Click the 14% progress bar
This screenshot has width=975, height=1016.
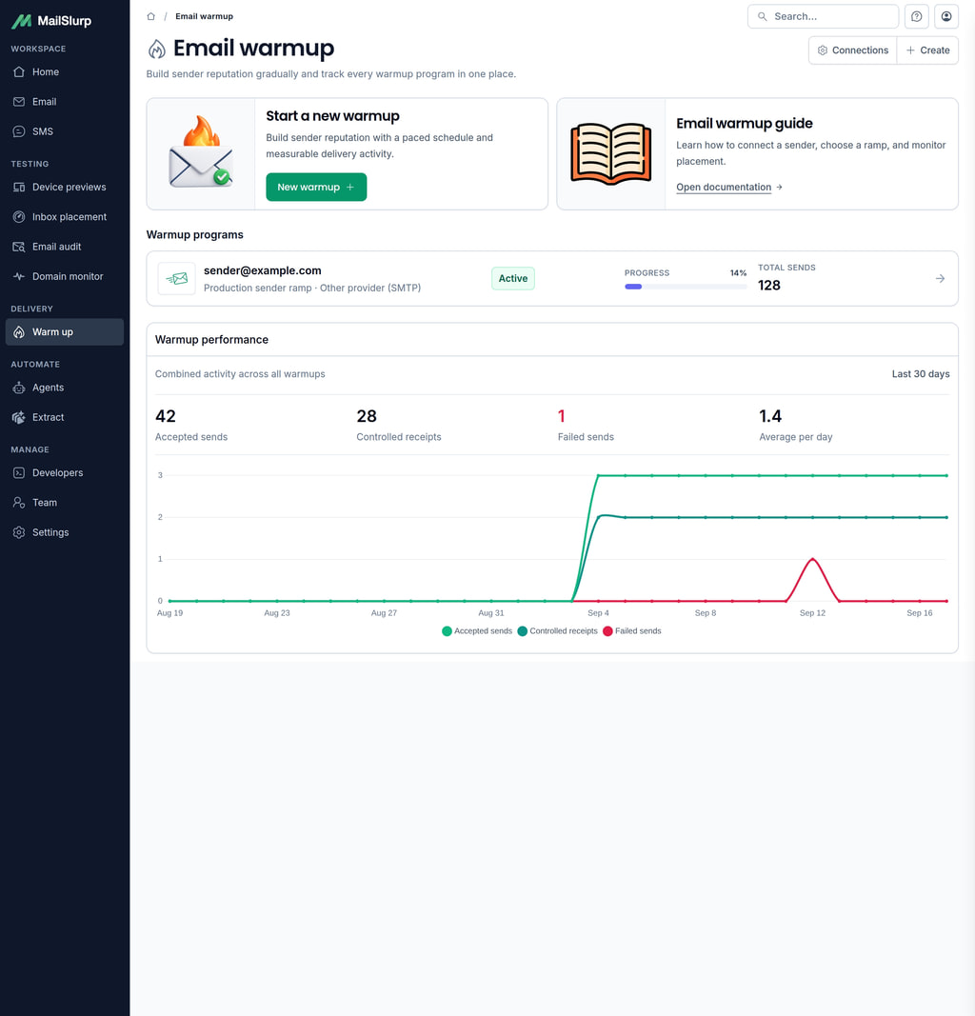coord(686,287)
